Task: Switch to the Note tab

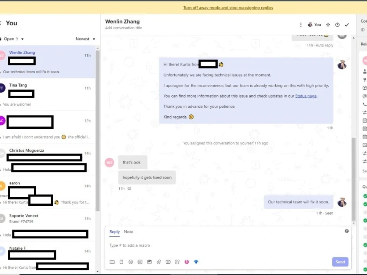Action: (x=128, y=232)
